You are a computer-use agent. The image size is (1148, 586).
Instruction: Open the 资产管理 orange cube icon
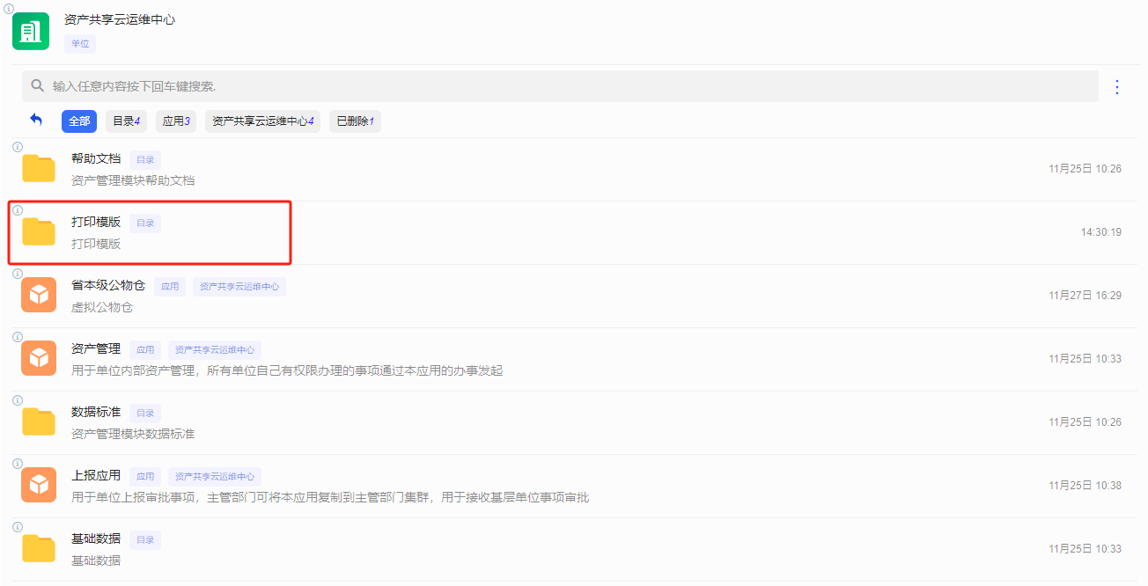pos(39,358)
